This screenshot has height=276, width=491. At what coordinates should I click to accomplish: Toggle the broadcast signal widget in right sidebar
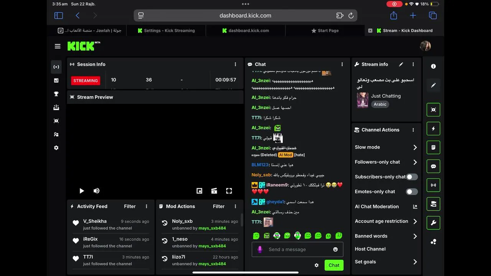tap(433, 185)
